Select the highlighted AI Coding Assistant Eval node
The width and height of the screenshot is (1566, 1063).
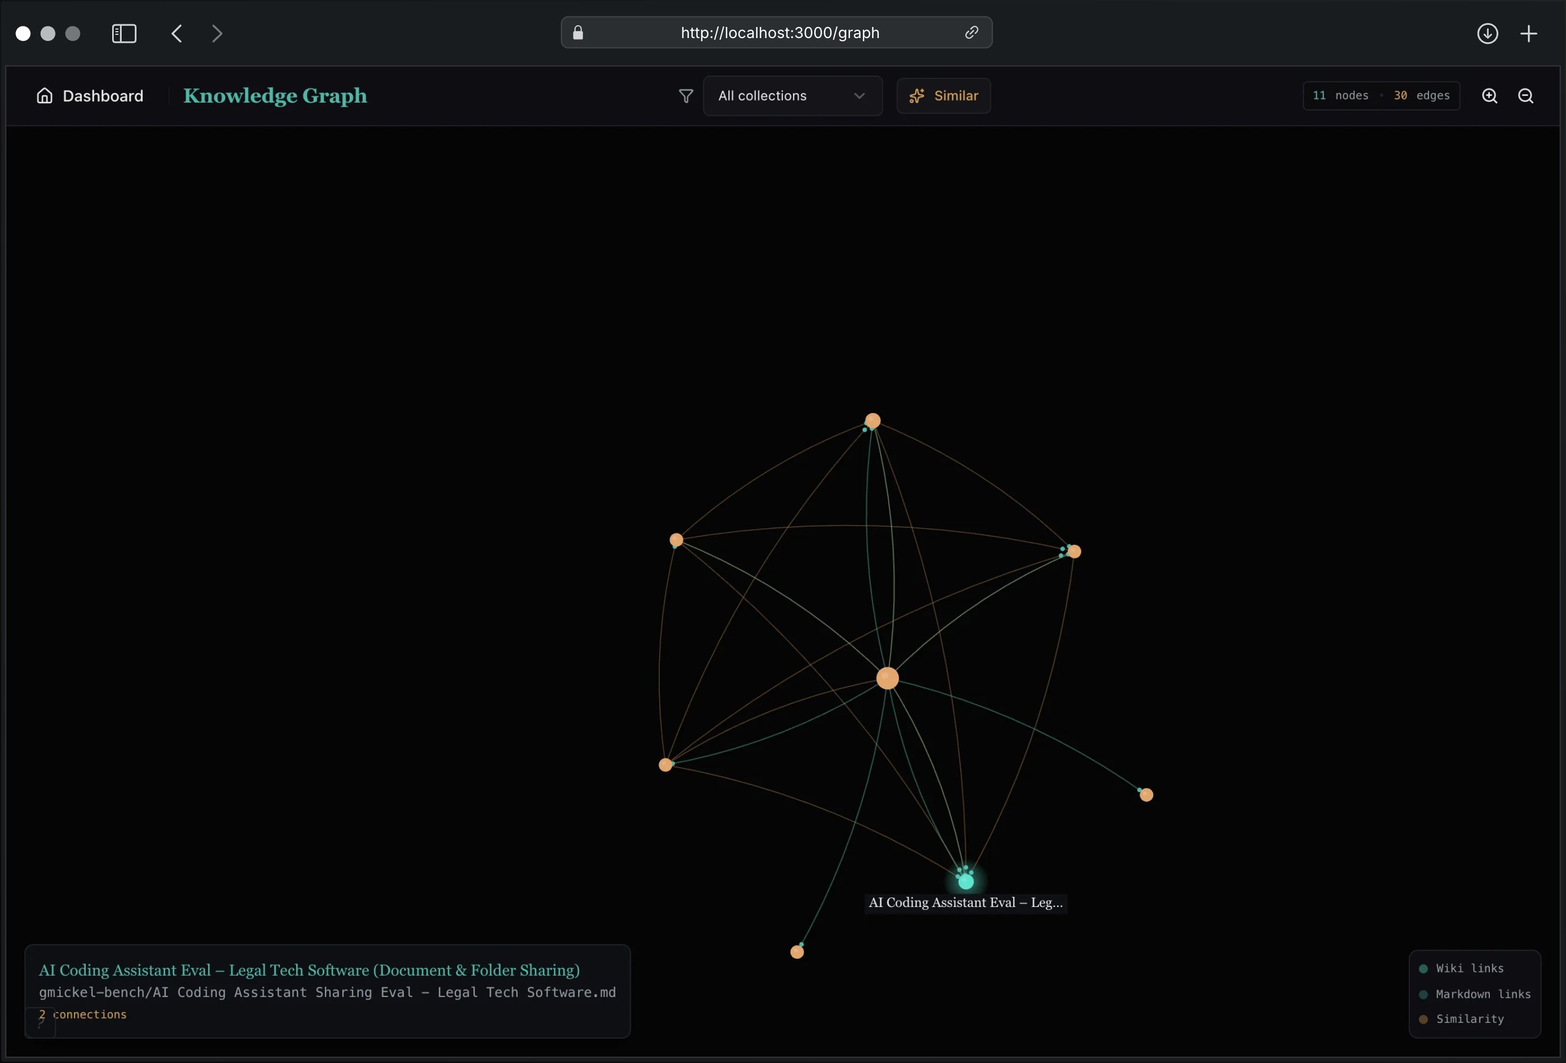(x=965, y=881)
